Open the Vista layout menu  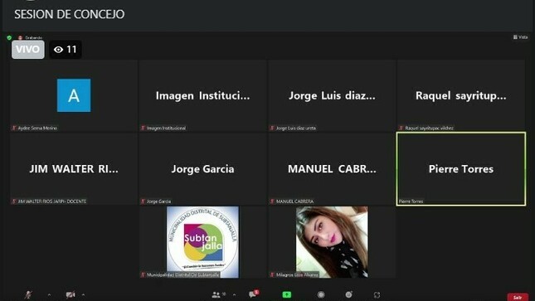pos(520,37)
